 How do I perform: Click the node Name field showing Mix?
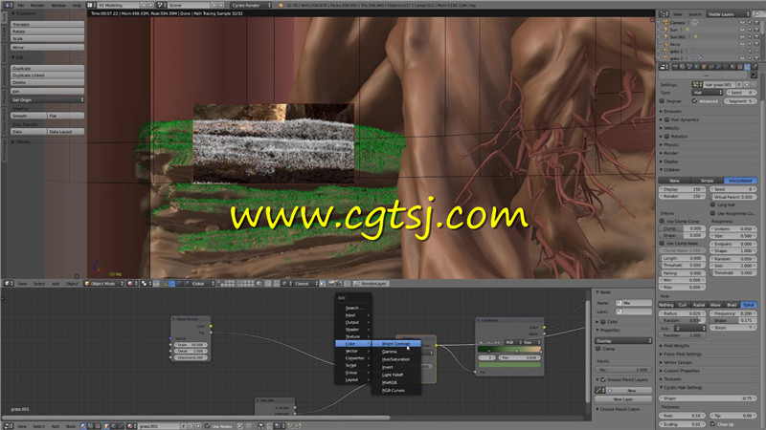tap(634, 303)
